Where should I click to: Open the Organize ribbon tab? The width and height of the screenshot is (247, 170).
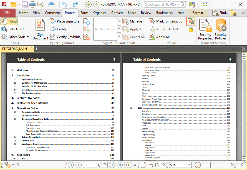tap(100, 13)
